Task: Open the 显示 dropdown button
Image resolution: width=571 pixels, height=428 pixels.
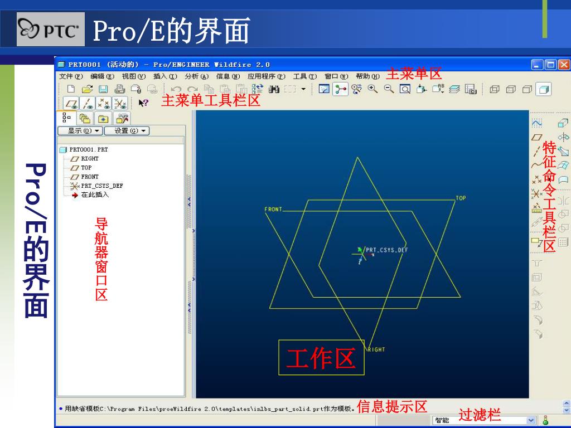Action: tap(80, 130)
